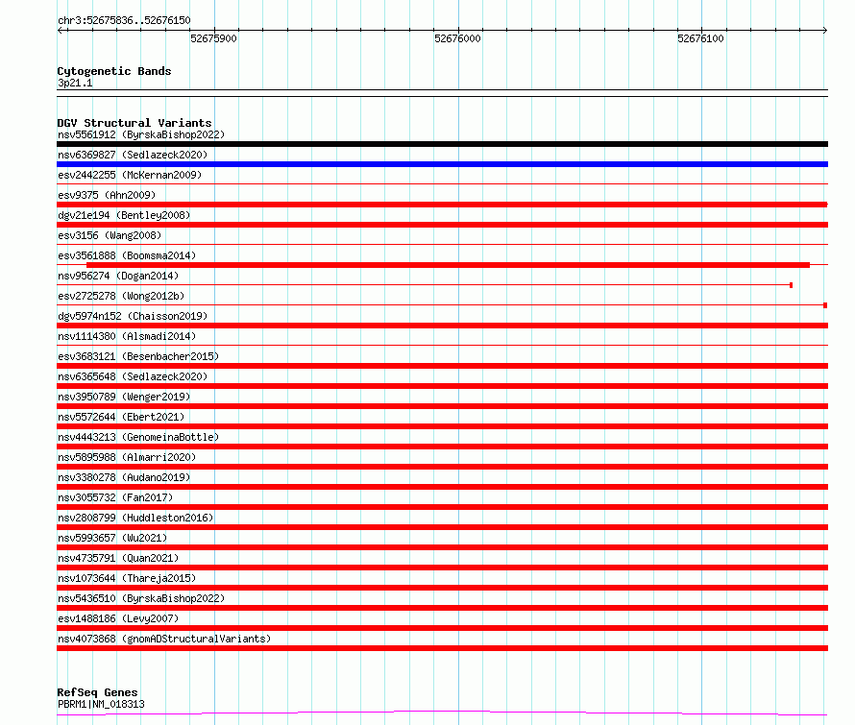855x725 pixels.
Task: Click the esv3683121 Besenbacher2015 label
Action: [x=138, y=356]
